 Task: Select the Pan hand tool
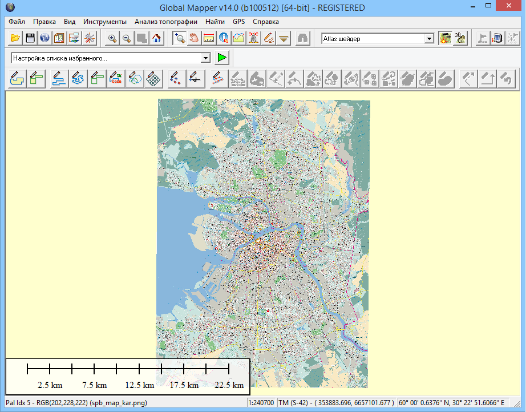[x=194, y=39]
